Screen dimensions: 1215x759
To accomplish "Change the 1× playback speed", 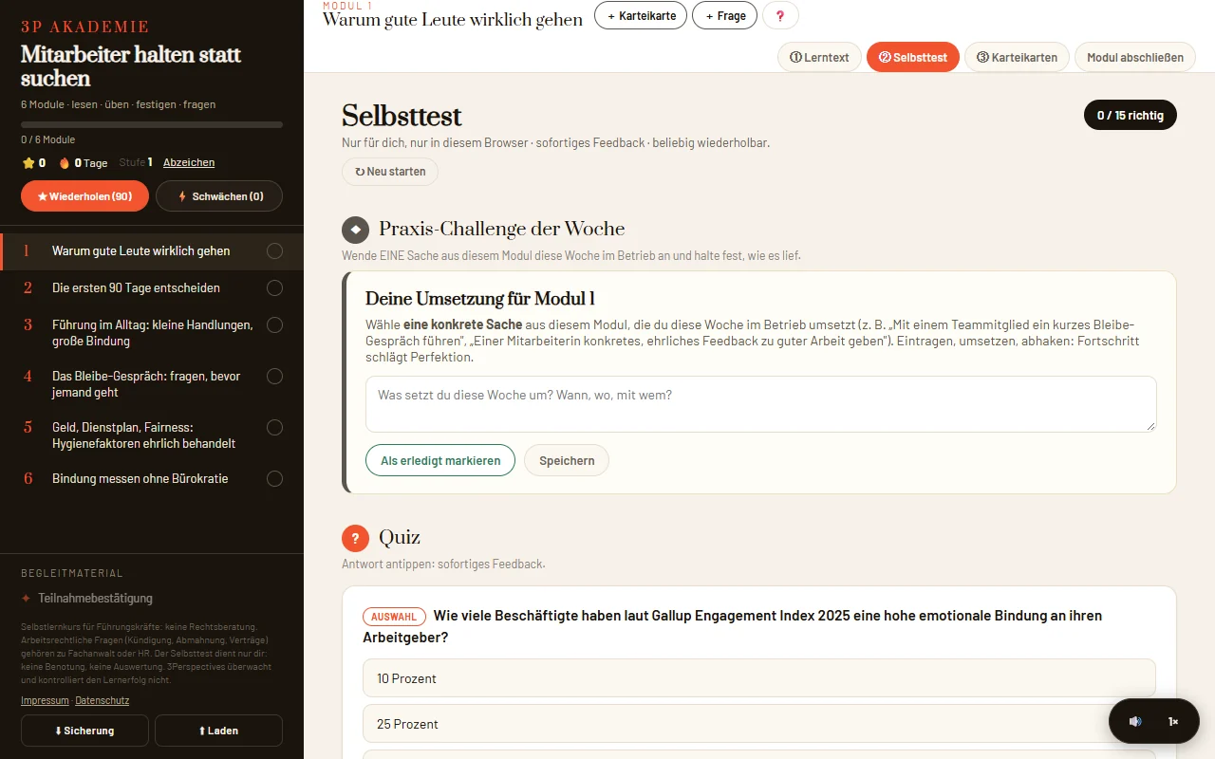I will click(x=1173, y=721).
